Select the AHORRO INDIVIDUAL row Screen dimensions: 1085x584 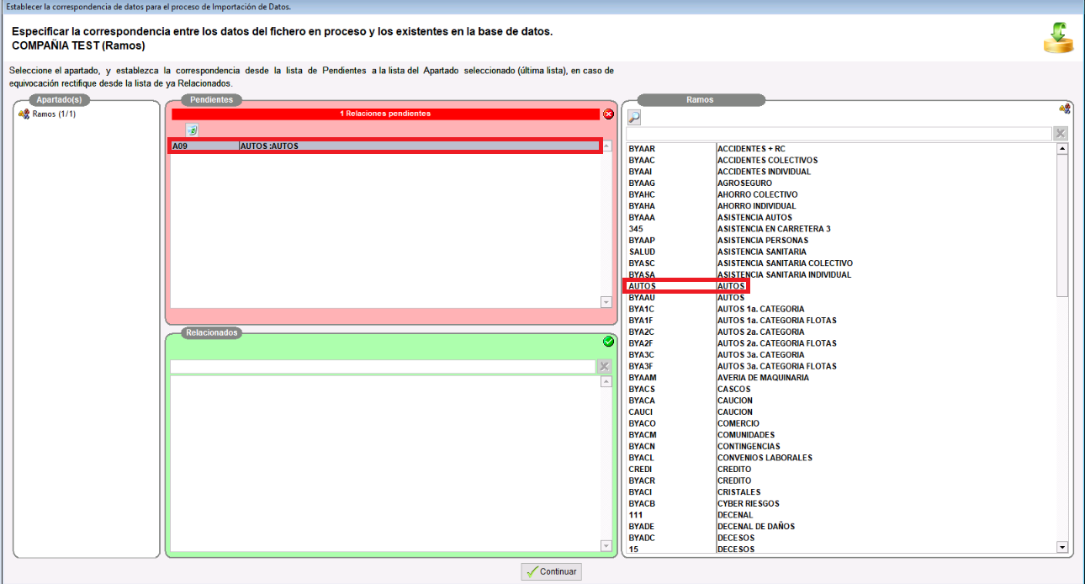(841, 206)
